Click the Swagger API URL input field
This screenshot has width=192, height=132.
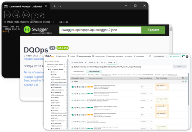tap(100, 30)
